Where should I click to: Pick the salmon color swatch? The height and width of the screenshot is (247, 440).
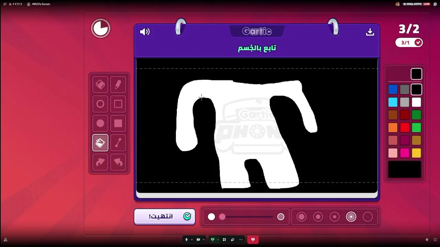(x=393, y=140)
